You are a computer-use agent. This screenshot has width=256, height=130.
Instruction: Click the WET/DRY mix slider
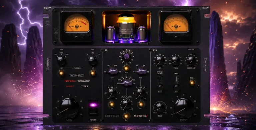176,84
